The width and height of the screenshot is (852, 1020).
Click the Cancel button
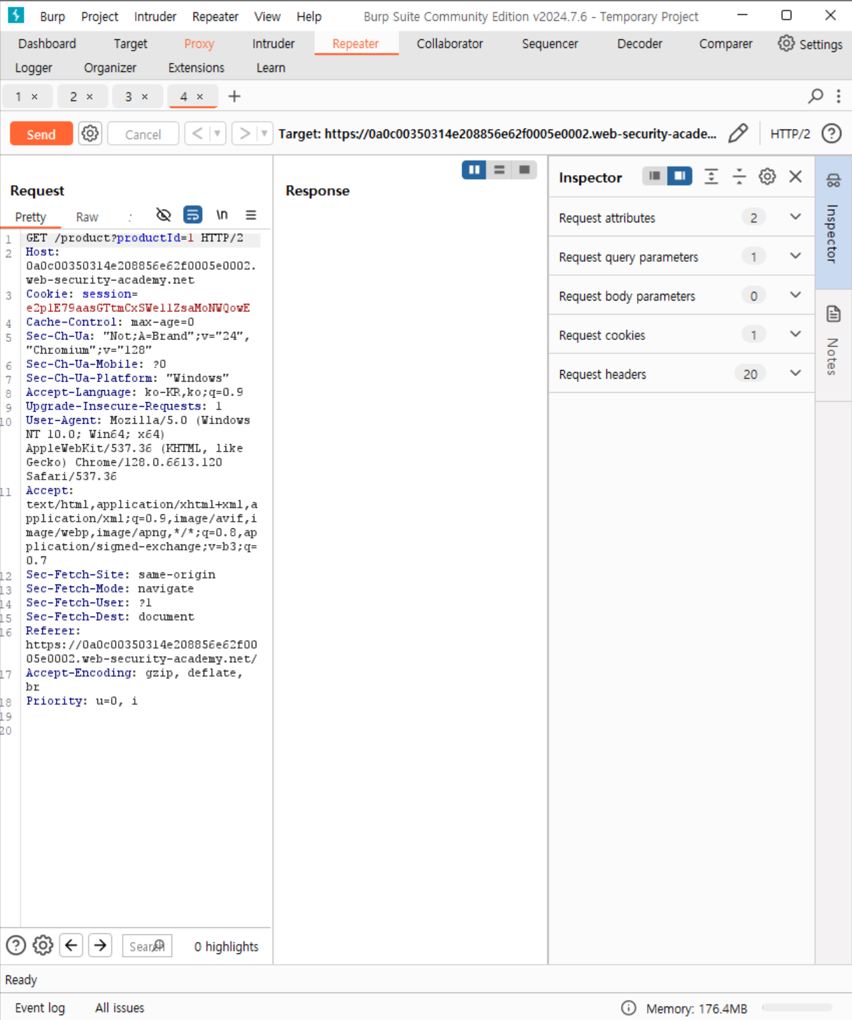click(143, 134)
